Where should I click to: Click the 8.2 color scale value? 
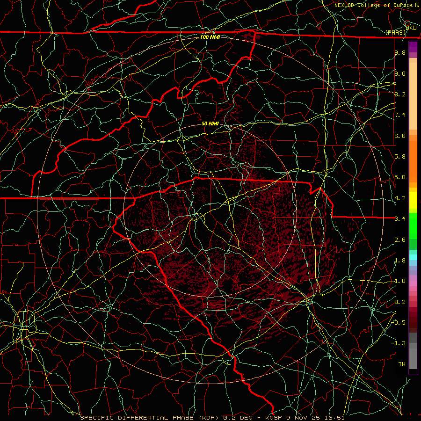tap(400, 94)
